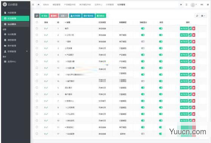Click the add-subcolumn button in row ID 1
Screen dimensions: 211x143
(x=184, y=28)
